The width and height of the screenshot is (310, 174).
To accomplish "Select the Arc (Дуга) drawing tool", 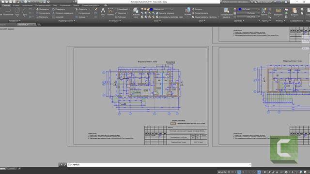I will pyautogui.click(x=25, y=12).
